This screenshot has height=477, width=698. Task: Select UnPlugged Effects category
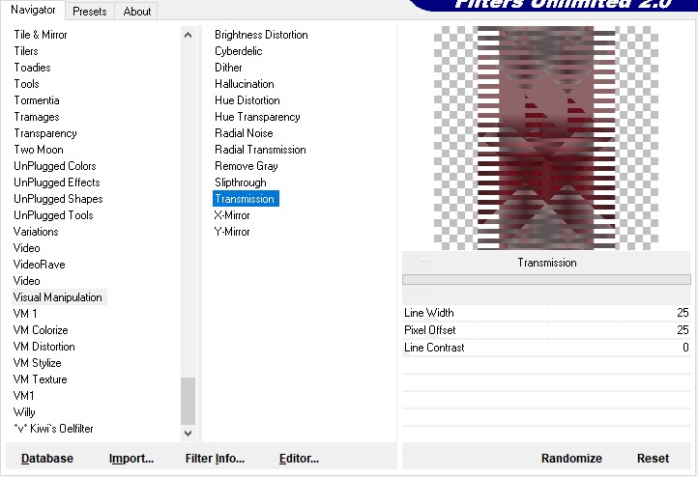56,182
